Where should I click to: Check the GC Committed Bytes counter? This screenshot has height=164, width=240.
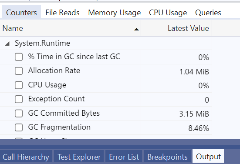(x=19, y=114)
